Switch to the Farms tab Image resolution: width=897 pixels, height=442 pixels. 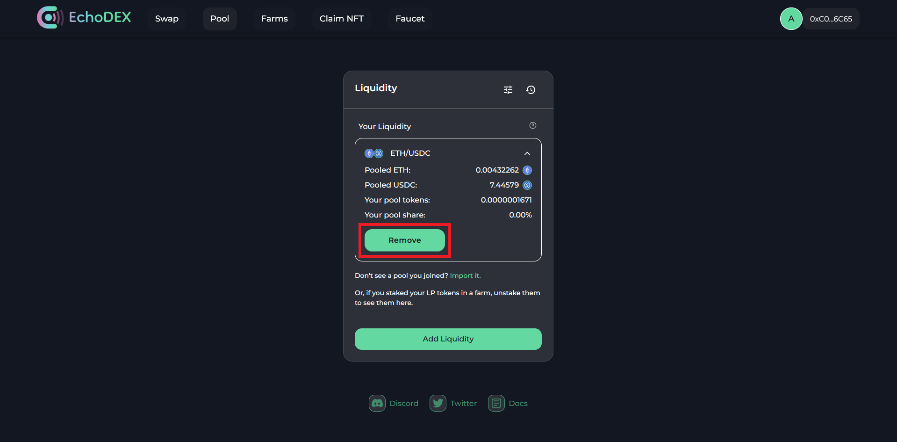(274, 19)
